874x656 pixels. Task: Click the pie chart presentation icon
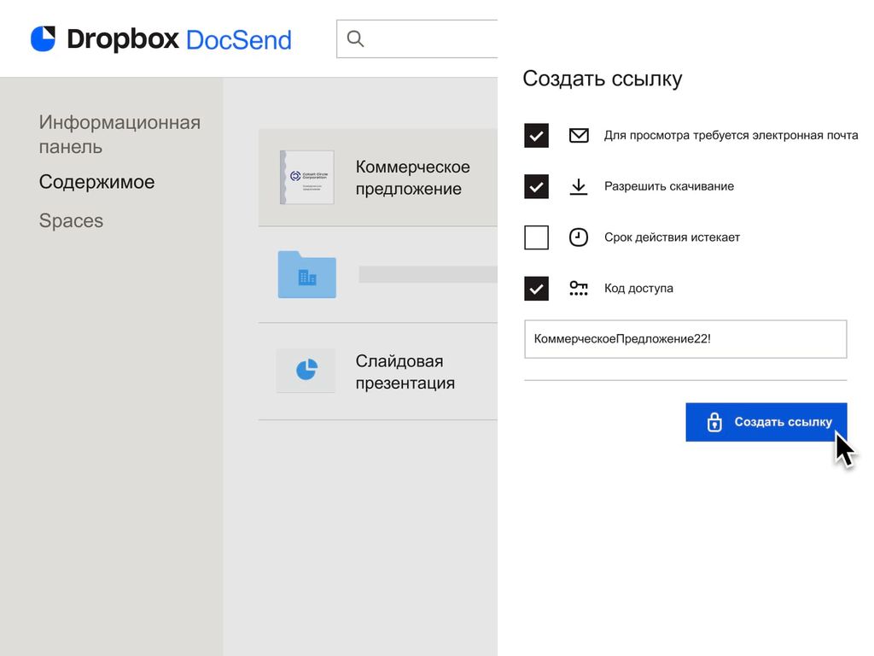pyautogui.click(x=306, y=370)
